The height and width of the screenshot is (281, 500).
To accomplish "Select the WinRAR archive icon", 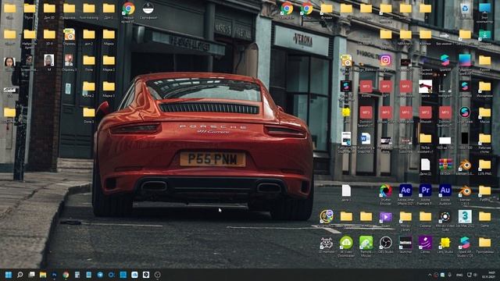I will click(x=445, y=165).
